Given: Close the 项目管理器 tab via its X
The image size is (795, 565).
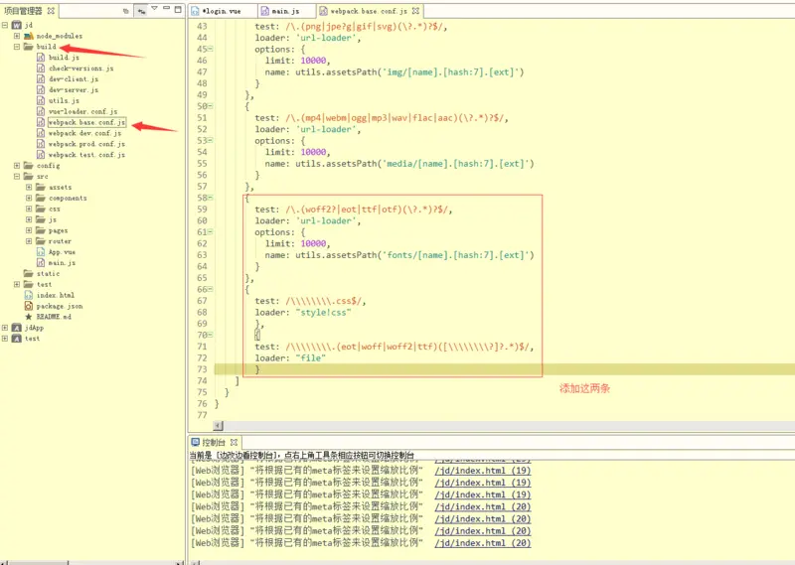Looking at the screenshot, I should click(x=52, y=10).
